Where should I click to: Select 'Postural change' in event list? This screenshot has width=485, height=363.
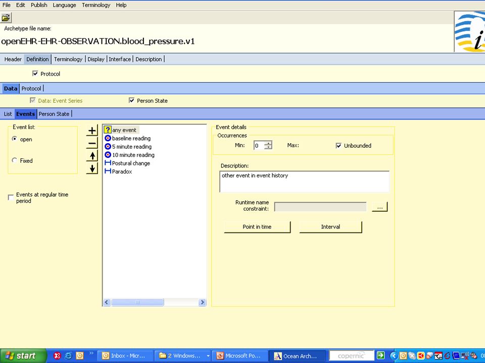pyautogui.click(x=131, y=163)
